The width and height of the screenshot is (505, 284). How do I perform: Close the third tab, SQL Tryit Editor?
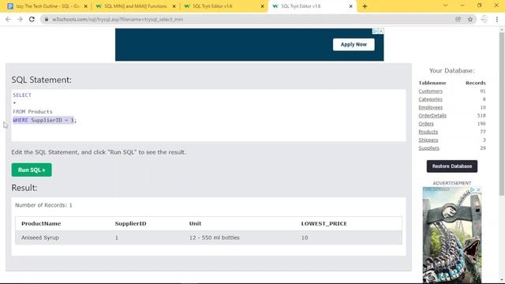(x=262, y=6)
